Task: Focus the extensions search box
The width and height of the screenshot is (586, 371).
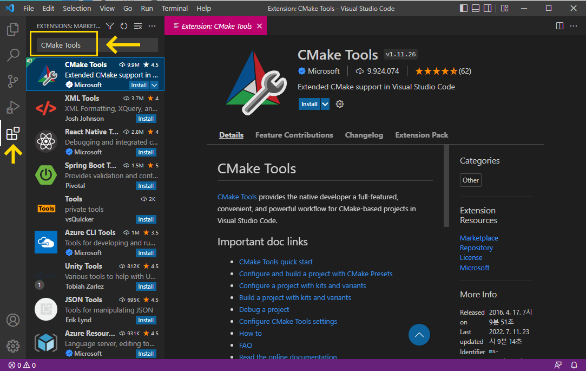Action: 97,45
